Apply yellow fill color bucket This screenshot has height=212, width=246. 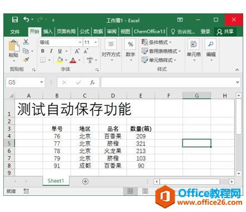(60, 60)
